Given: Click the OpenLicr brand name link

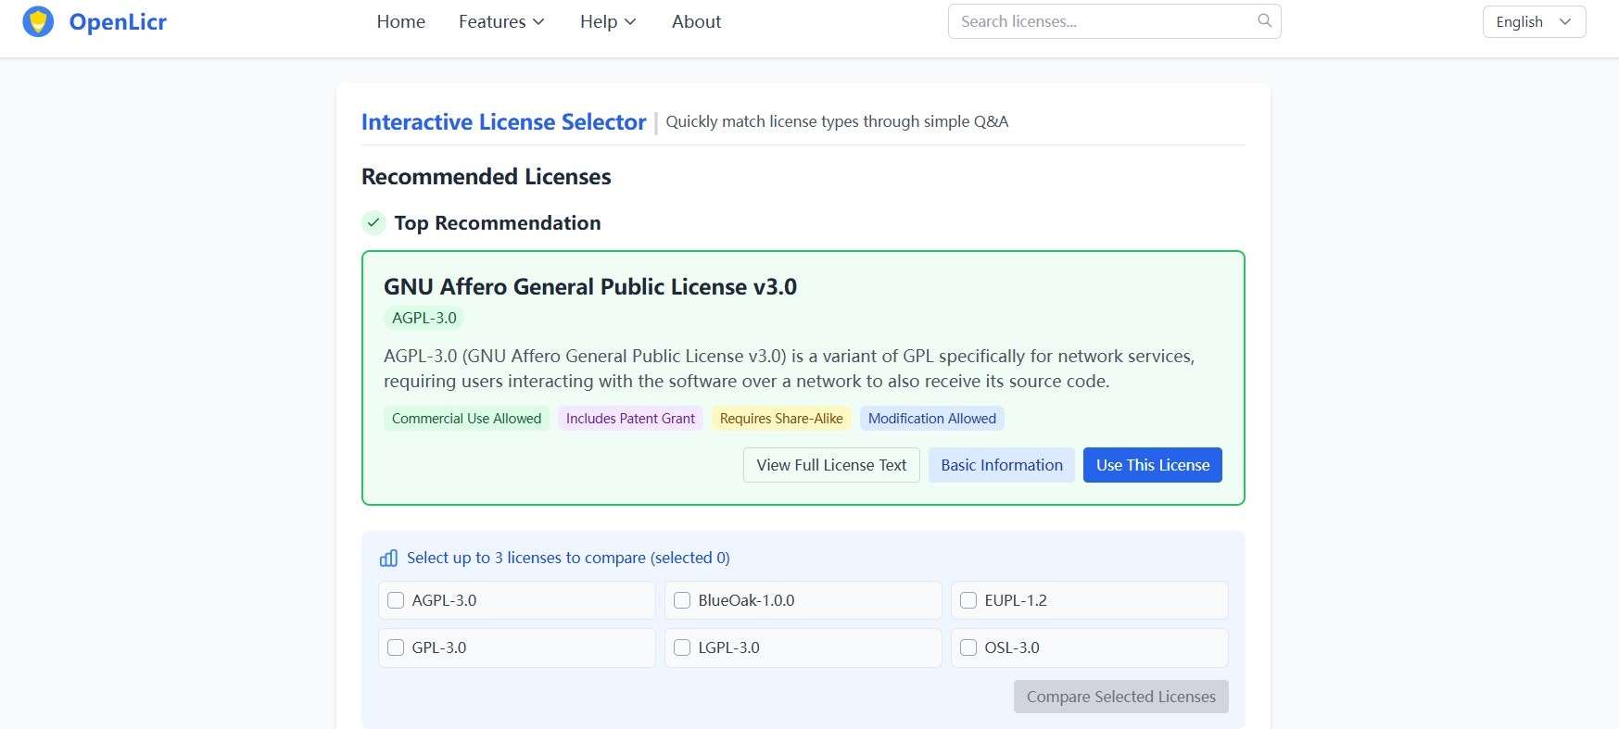Looking at the screenshot, I should (118, 21).
